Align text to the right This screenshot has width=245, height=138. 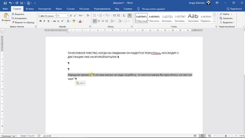103,21
